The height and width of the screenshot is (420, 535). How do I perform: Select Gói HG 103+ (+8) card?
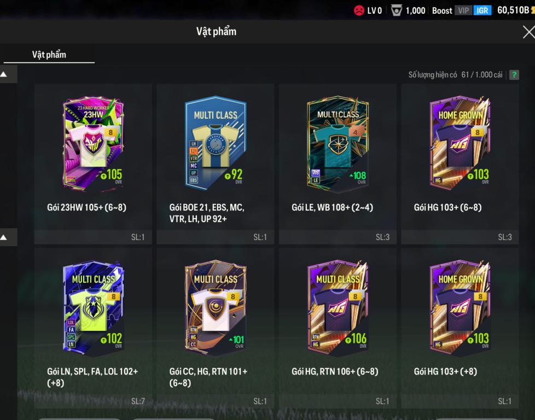460,328
